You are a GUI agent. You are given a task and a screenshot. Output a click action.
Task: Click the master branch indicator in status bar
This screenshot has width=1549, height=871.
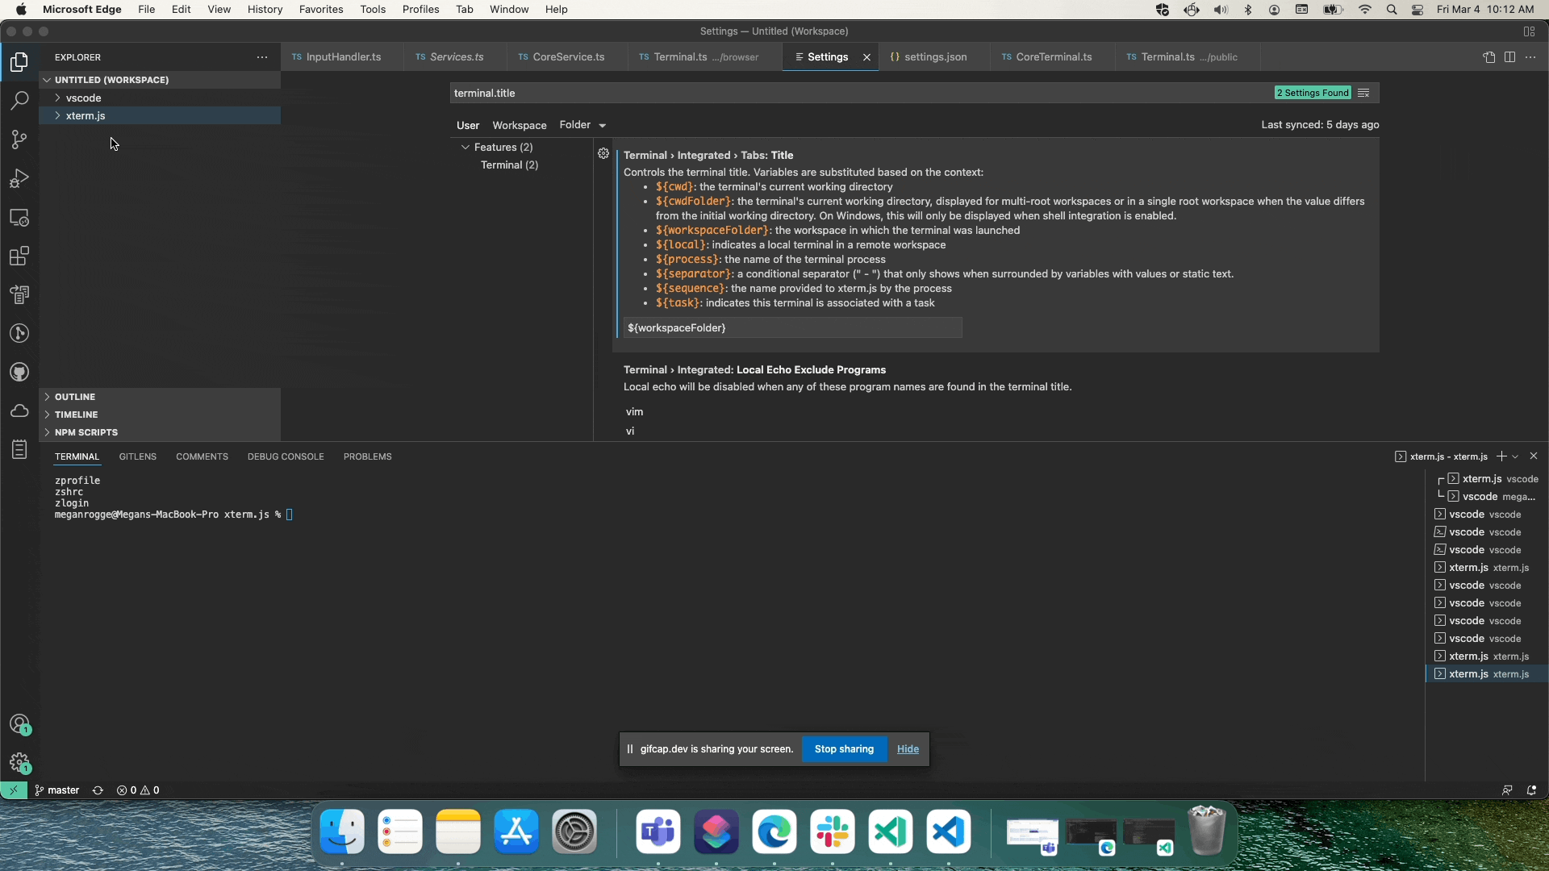[x=56, y=790]
